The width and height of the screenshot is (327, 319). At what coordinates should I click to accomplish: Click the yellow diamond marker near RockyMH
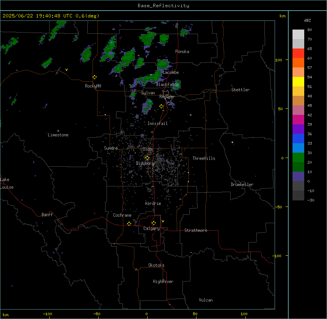pos(94,77)
